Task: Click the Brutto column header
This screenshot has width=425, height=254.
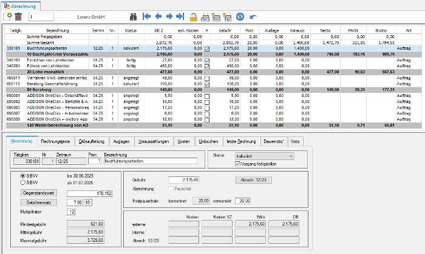Action: [x=381, y=30]
